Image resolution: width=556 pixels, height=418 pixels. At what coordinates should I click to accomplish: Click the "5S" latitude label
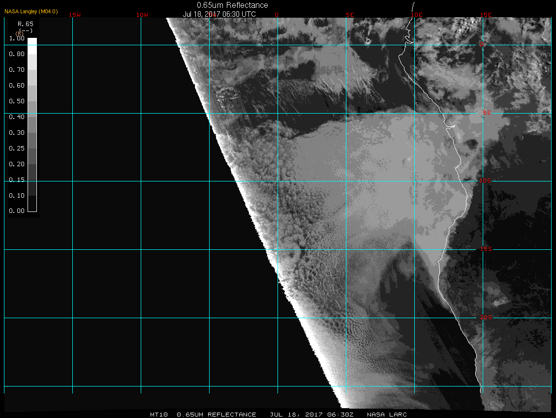pos(487,113)
